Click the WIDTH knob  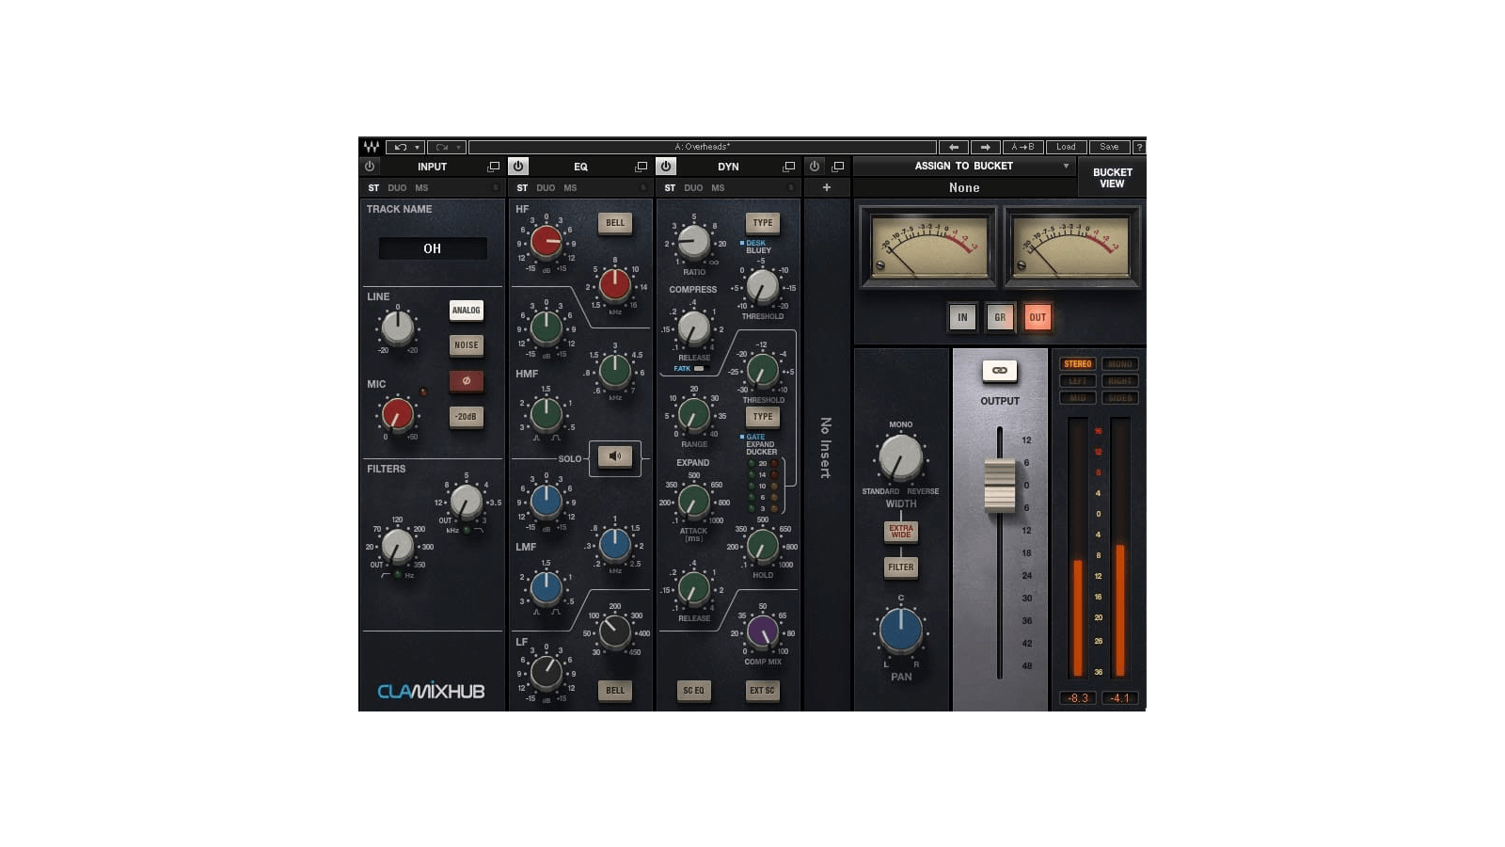point(901,458)
